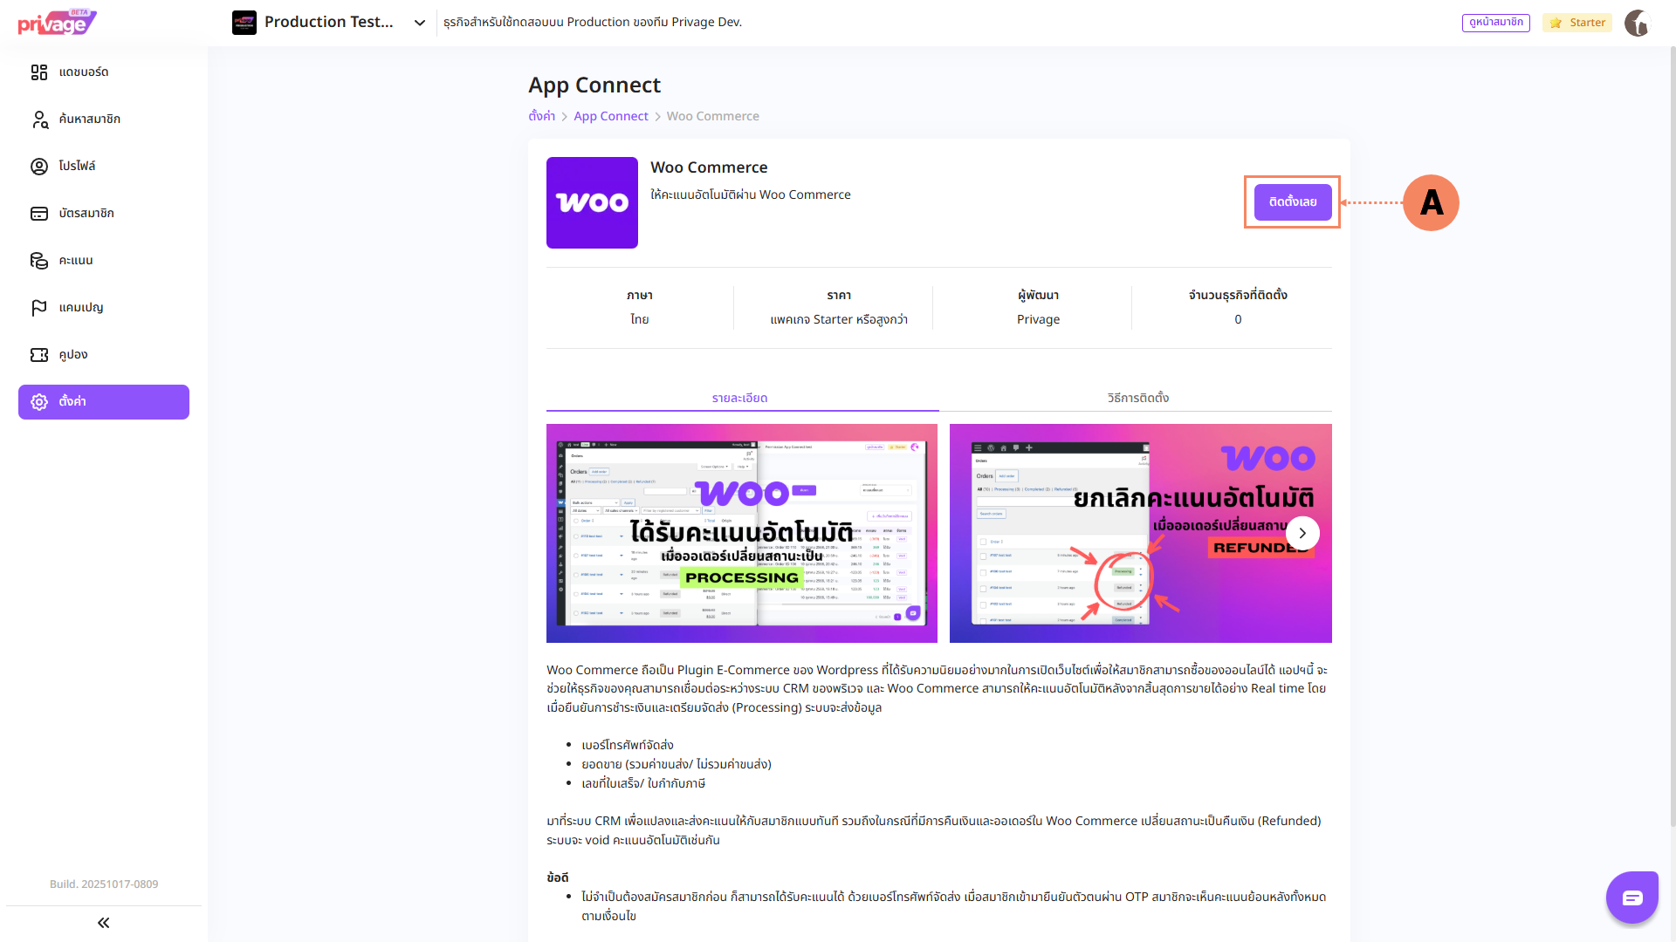
Task: Open member search via its person-search icon
Action: (x=39, y=119)
